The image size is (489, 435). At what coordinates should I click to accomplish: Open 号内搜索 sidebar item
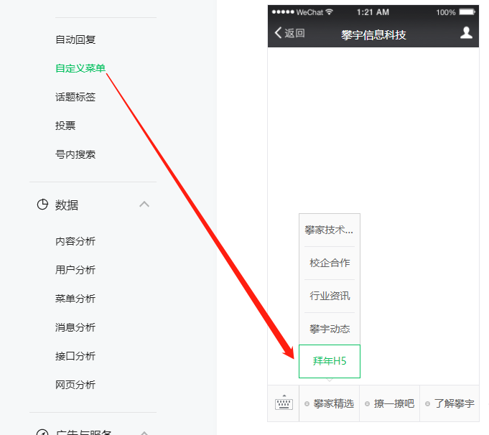pos(75,154)
